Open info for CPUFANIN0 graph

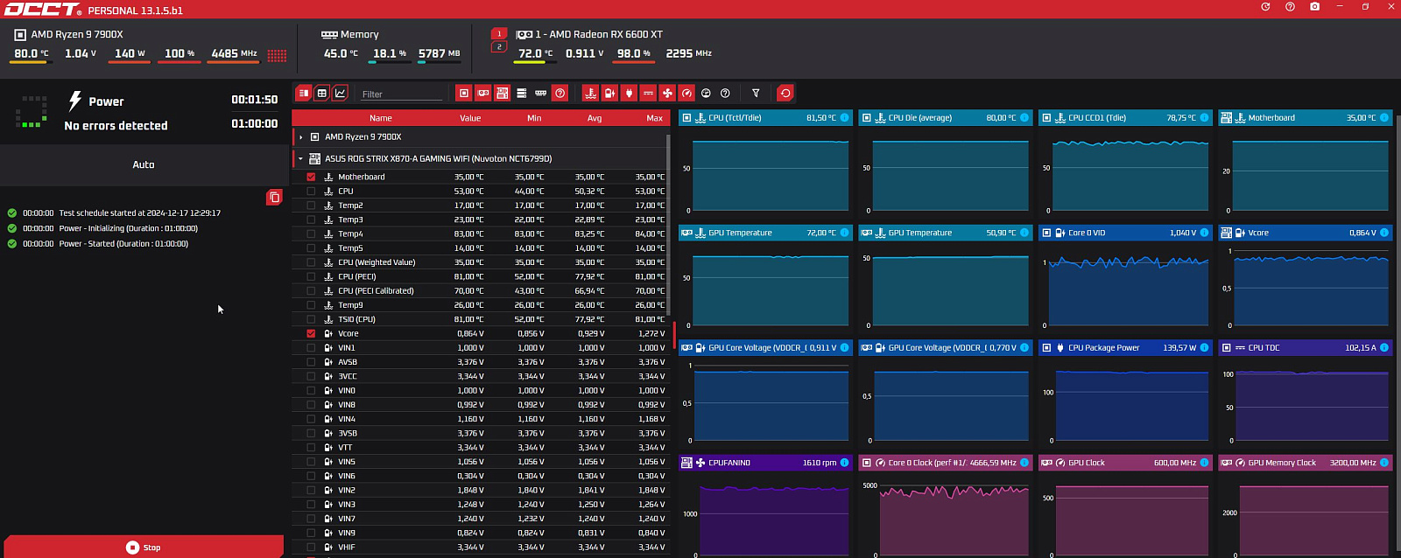pyautogui.click(x=844, y=463)
